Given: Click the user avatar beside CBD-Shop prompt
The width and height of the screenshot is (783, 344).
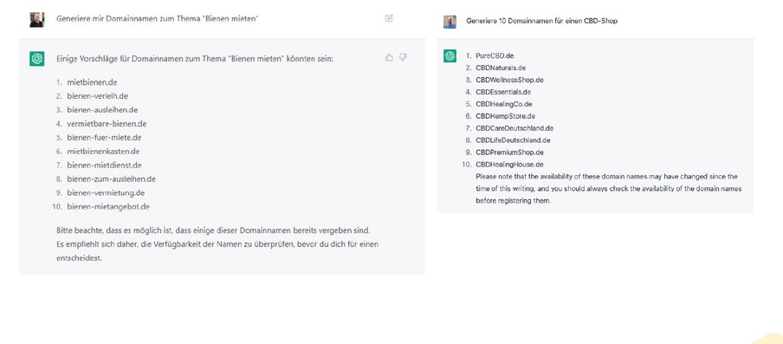Looking at the screenshot, I should pos(450,22).
